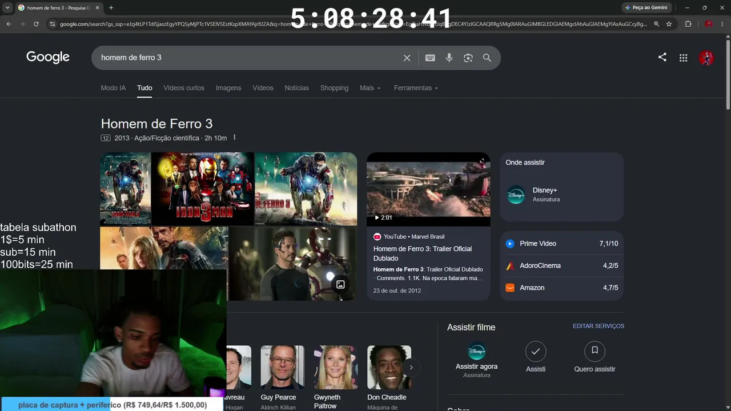Open the tab search chevron in the tab strip
The image size is (731, 411).
pyautogui.click(x=7, y=7)
